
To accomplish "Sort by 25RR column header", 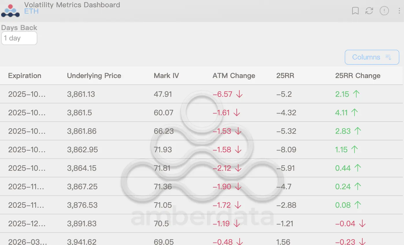I will point(285,76).
